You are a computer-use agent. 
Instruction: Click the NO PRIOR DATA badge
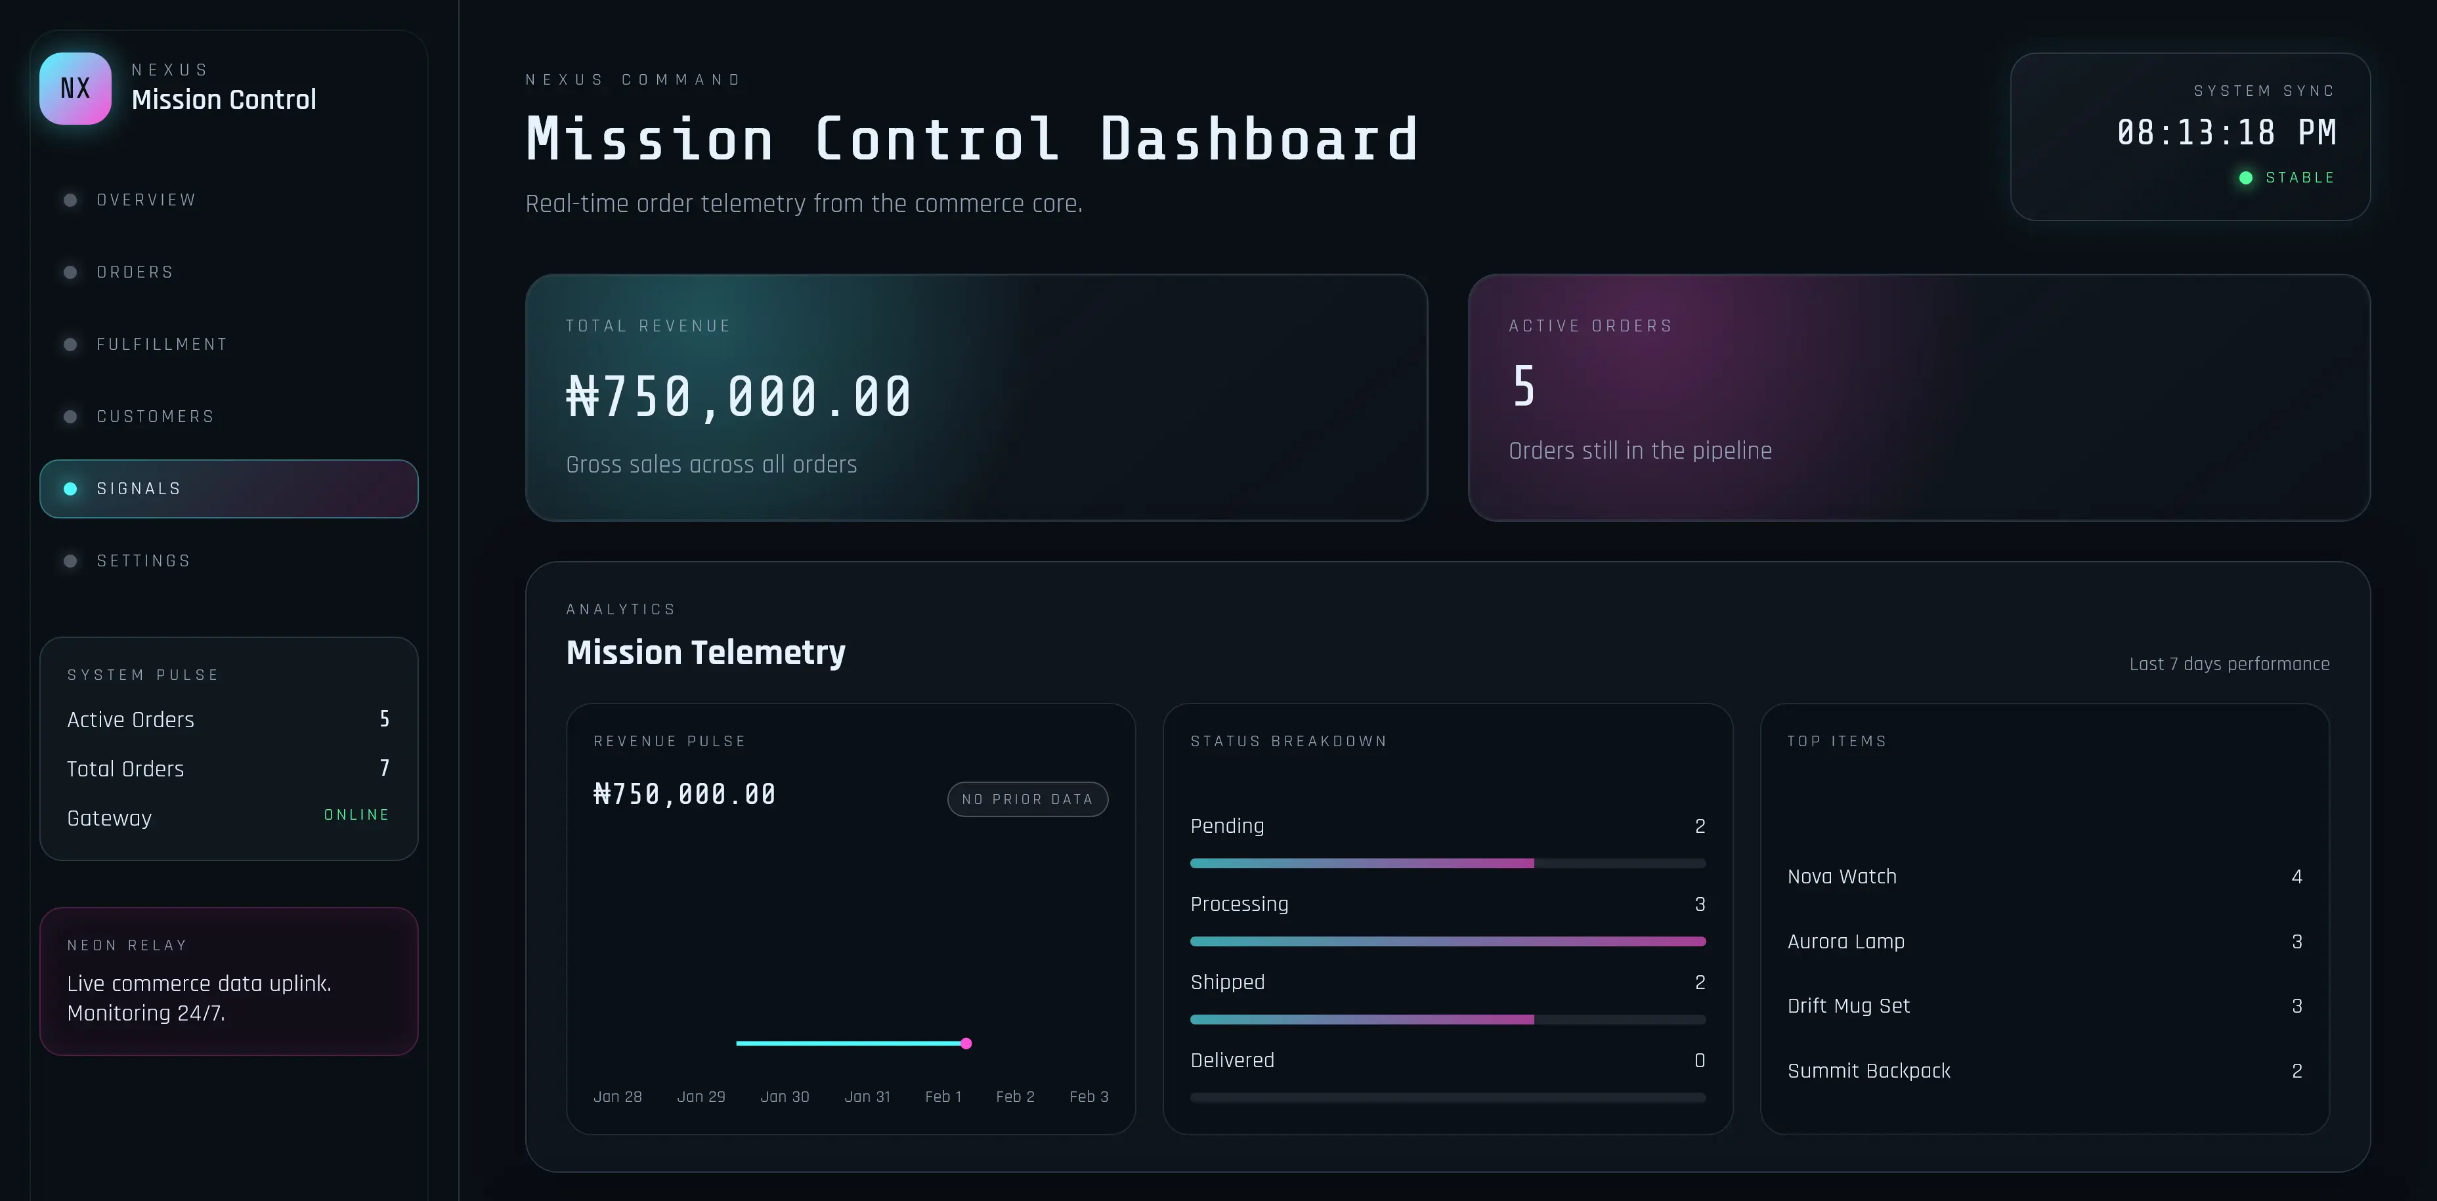tap(1027, 799)
